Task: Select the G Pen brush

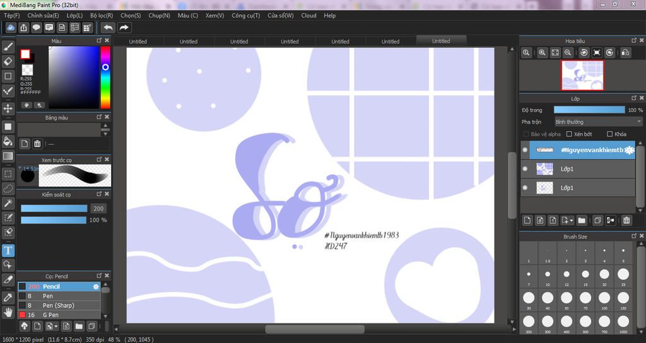Action: (x=59, y=315)
